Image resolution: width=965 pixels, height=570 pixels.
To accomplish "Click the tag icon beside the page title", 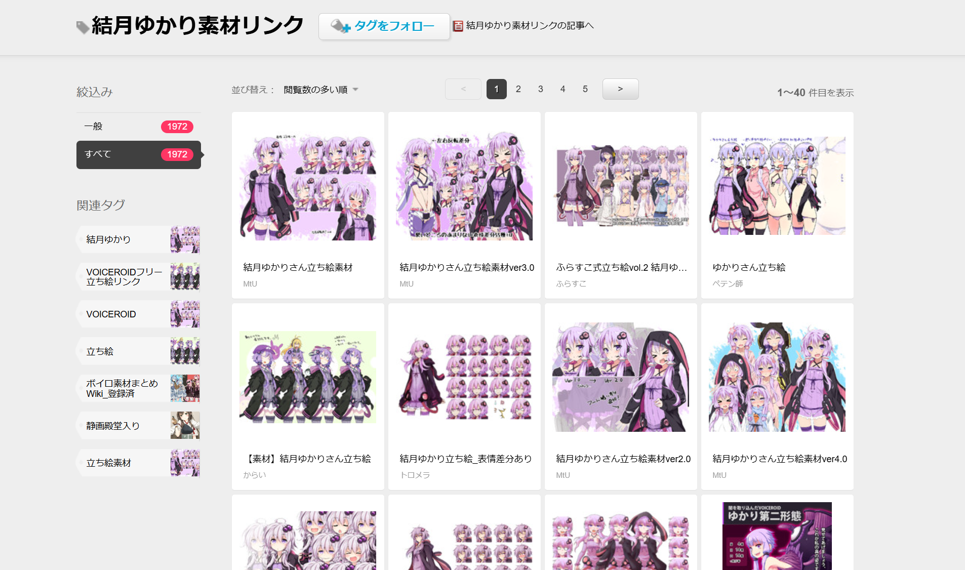I will coord(83,27).
